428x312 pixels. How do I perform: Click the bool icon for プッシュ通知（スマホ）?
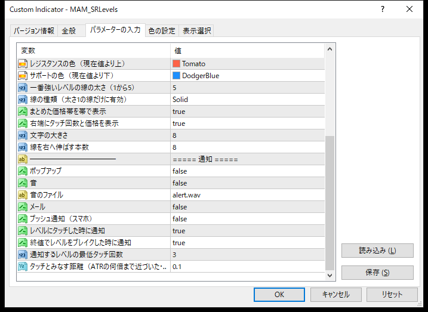click(23, 219)
